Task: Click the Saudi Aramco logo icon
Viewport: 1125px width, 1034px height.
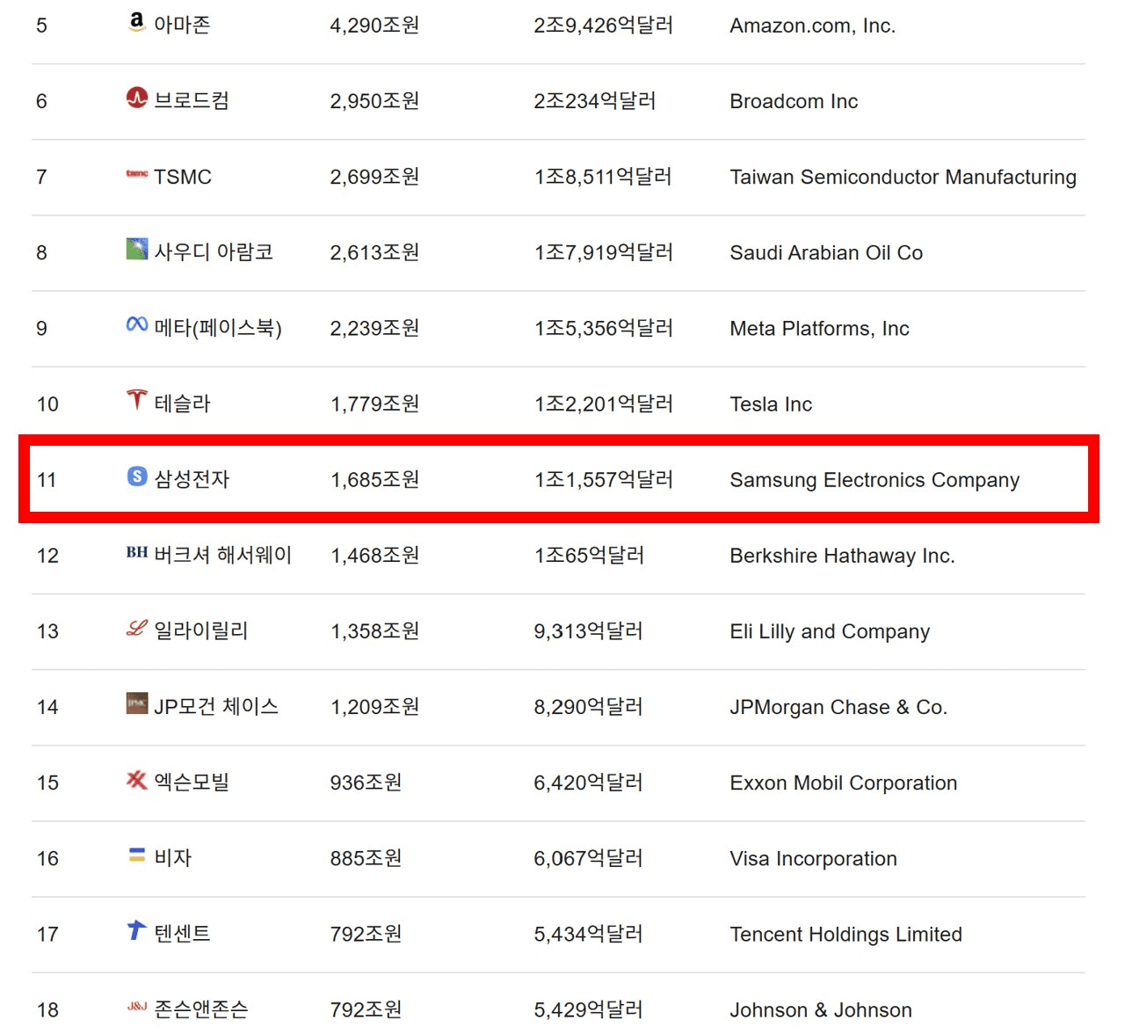Action: 136,250
